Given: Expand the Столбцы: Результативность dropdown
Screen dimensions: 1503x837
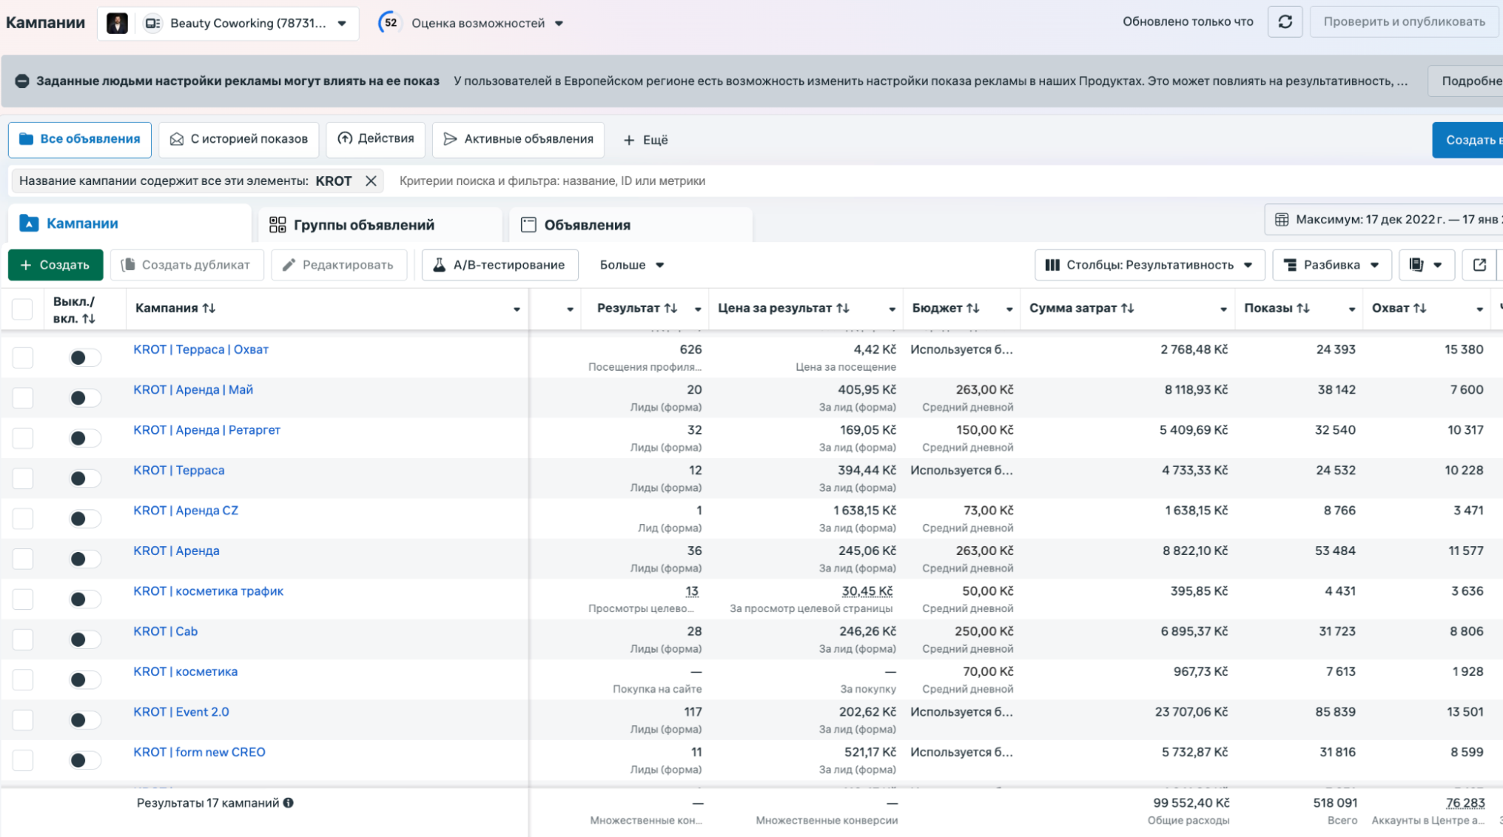Looking at the screenshot, I should (1150, 265).
